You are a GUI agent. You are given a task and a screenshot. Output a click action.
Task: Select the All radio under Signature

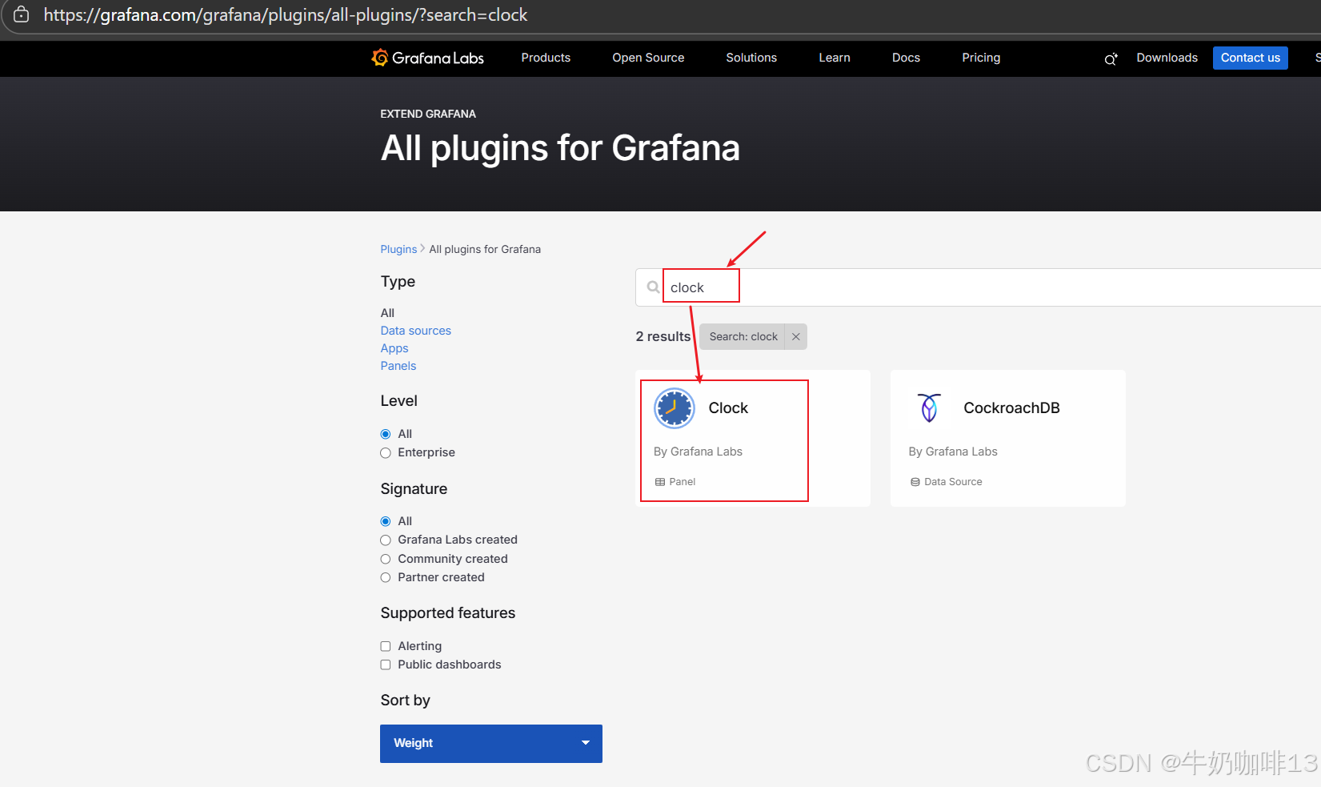tap(386, 521)
